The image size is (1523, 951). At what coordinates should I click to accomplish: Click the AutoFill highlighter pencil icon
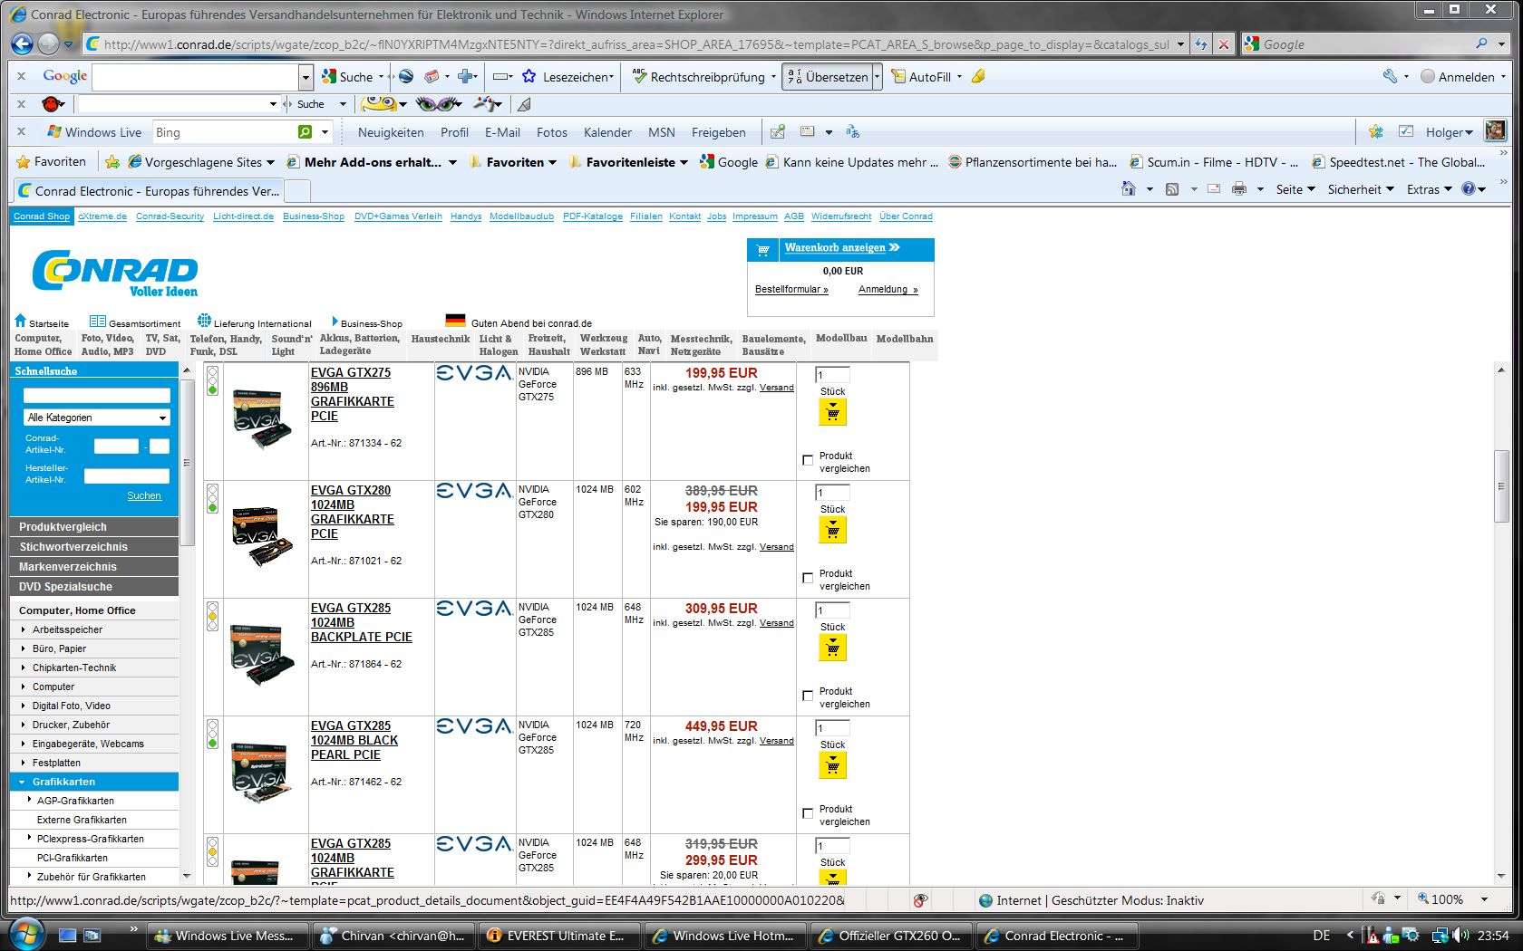point(978,77)
